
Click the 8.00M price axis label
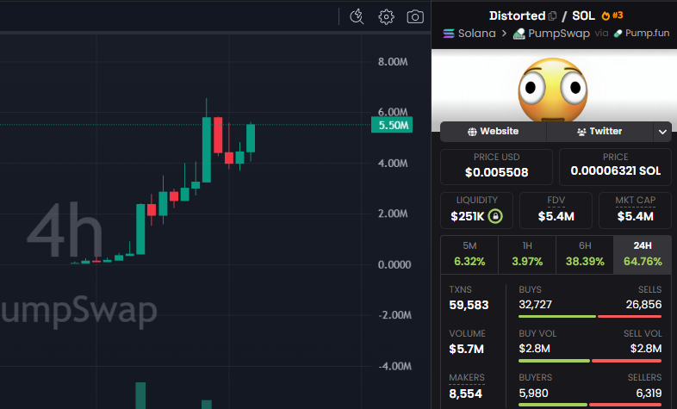pos(393,62)
